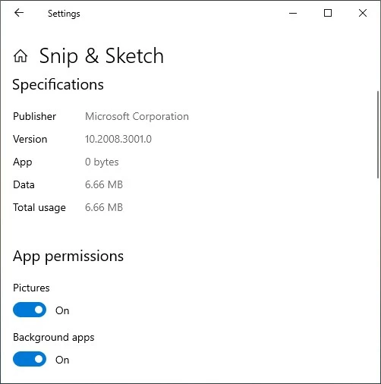Maximize the Settings window
This screenshot has height=384, width=381.
coord(328,13)
